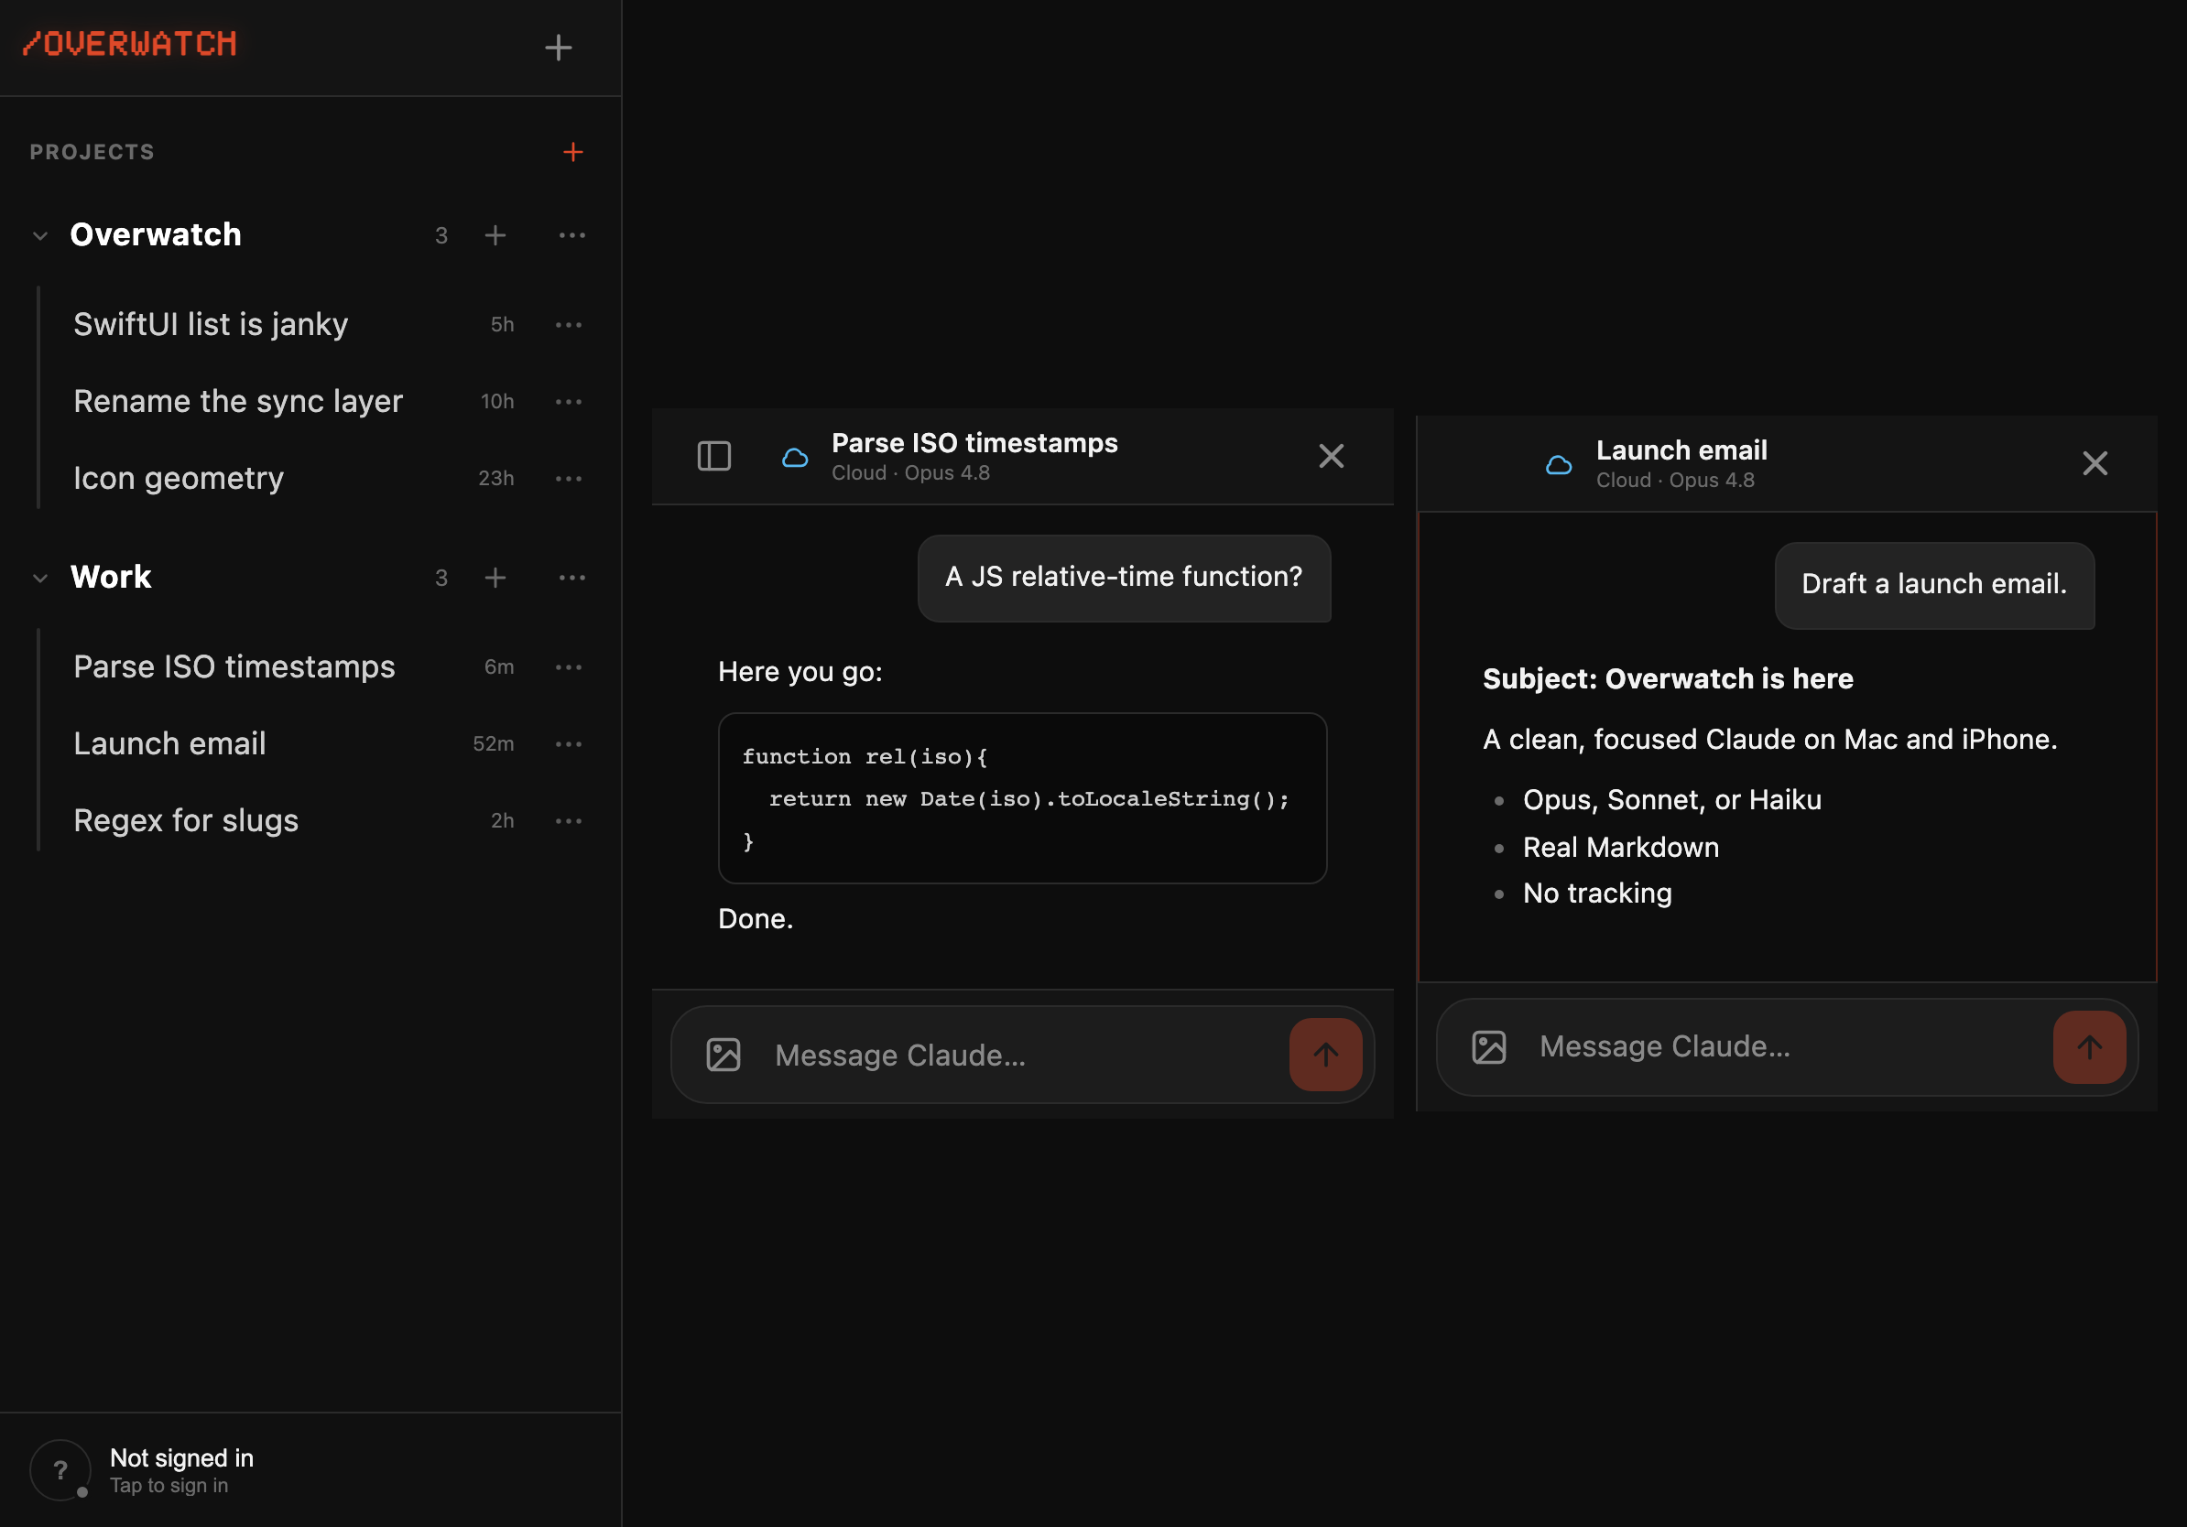The image size is (2187, 1527).
Task: Open options for Regex for slugs chat
Action: coord(569,820)
